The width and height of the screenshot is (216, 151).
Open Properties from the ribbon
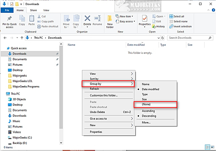[x=145, y=20]
